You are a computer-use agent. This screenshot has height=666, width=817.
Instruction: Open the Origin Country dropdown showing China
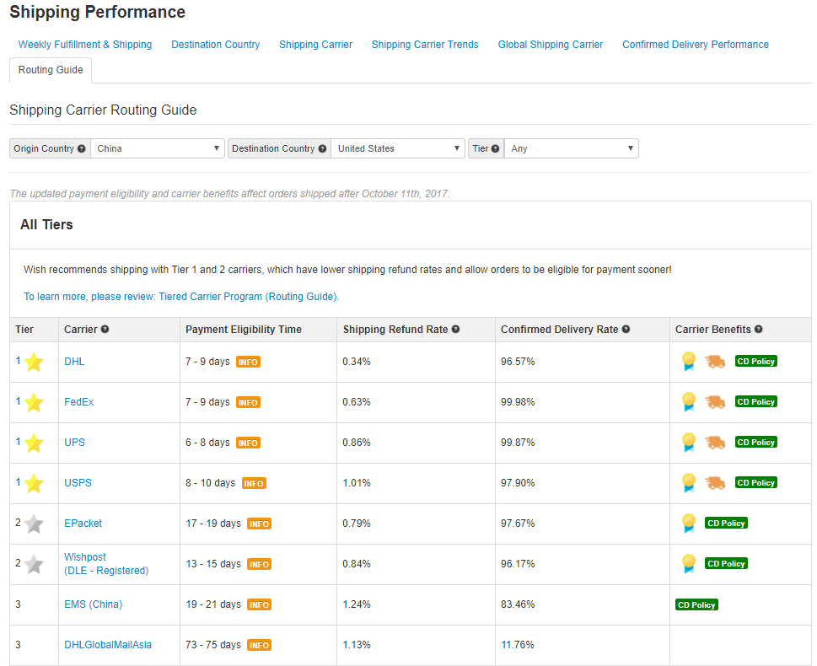point(158,148)
